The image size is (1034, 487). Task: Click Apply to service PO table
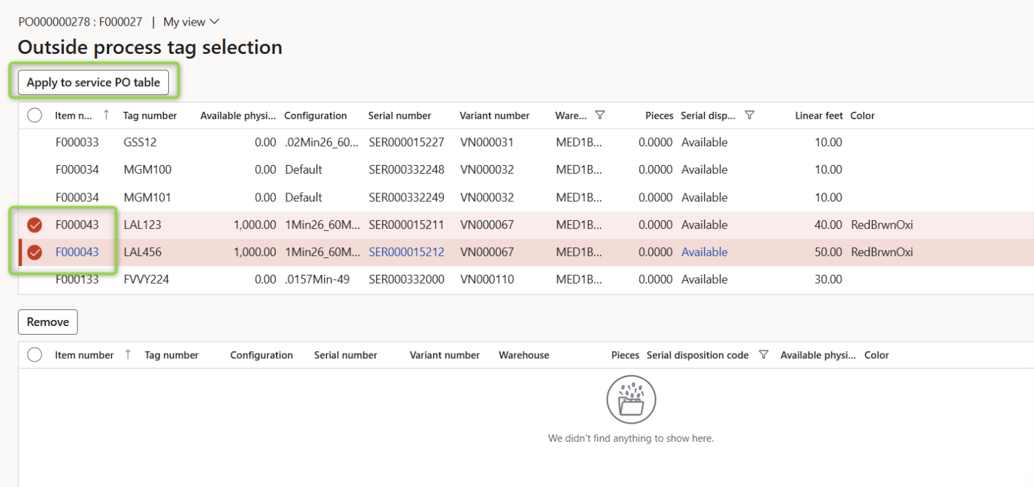click(94, 82)
